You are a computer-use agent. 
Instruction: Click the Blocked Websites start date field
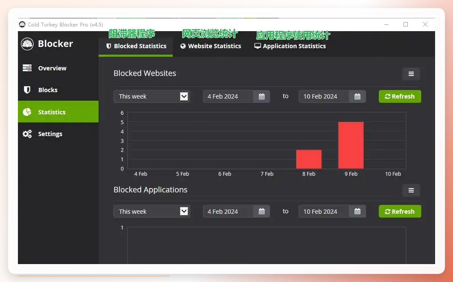(x=228, y=96)
